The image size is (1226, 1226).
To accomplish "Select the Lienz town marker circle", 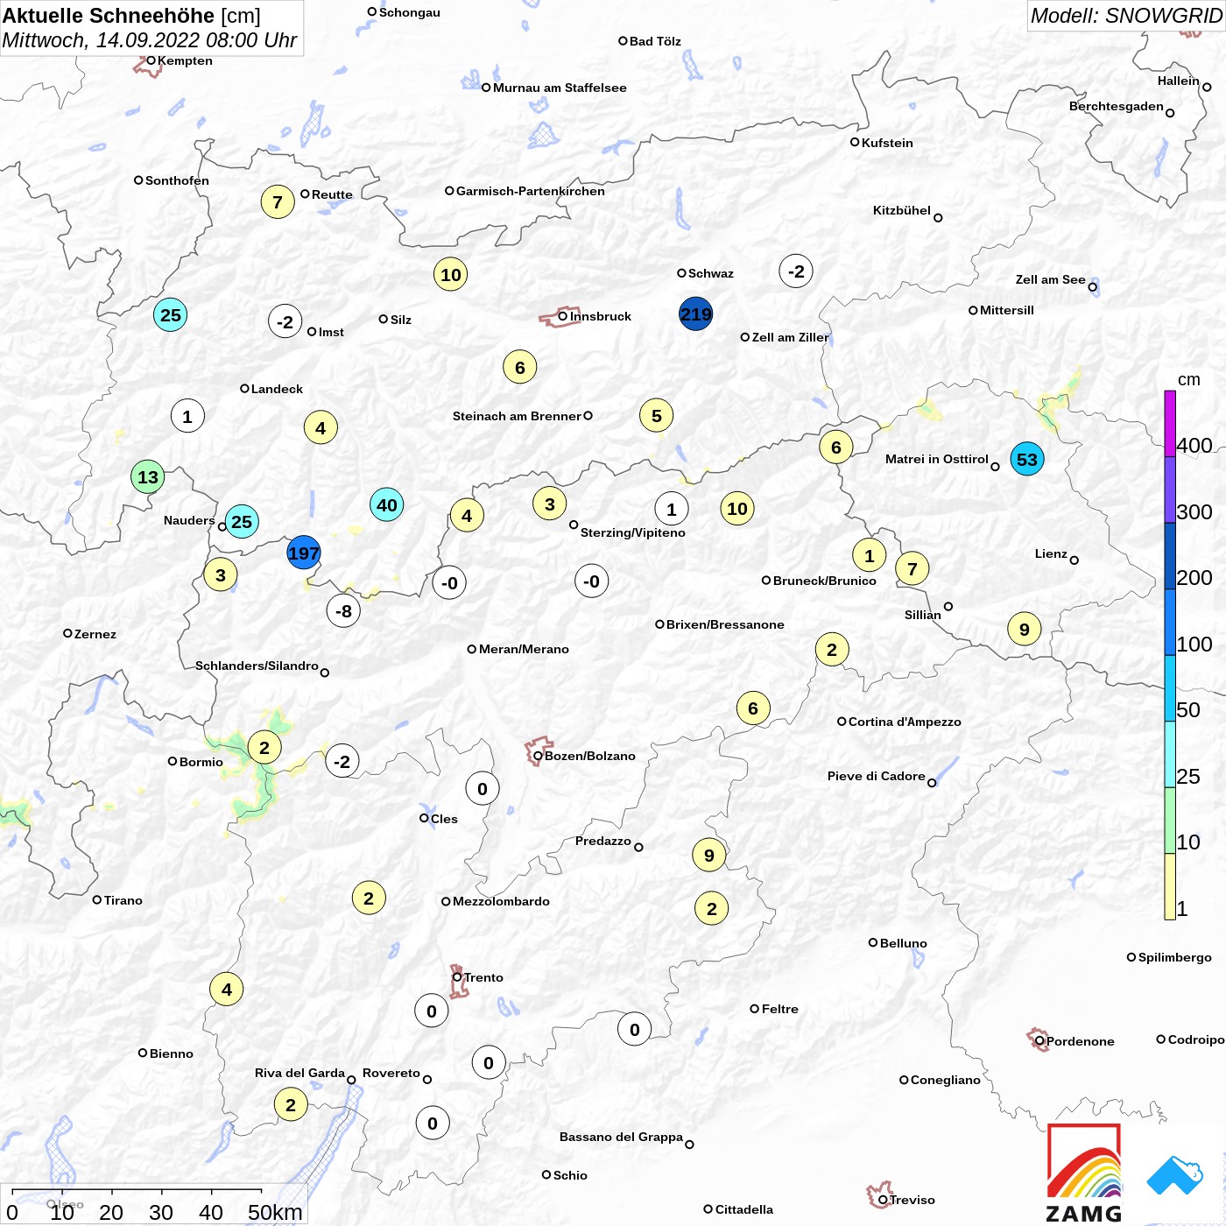I will coord(1075,560).
